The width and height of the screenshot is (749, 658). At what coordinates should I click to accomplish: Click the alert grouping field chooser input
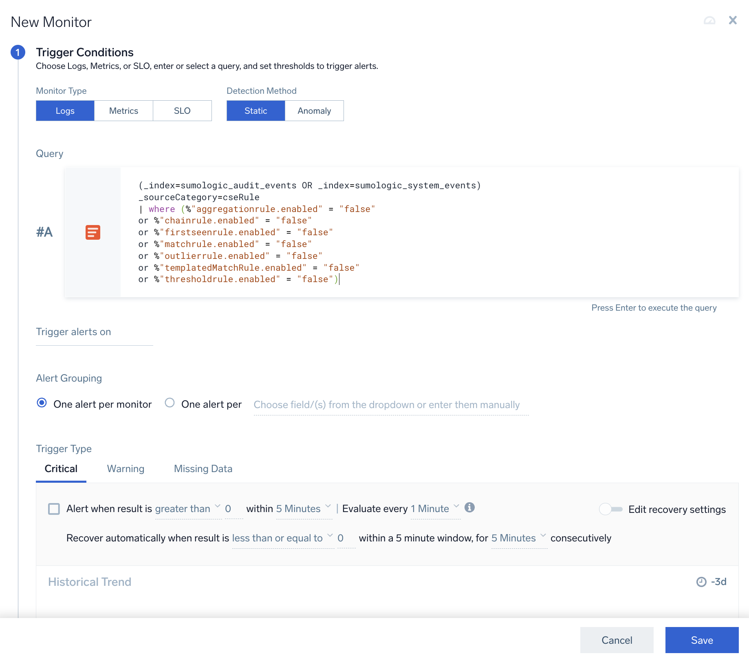[x=387, y=404]
